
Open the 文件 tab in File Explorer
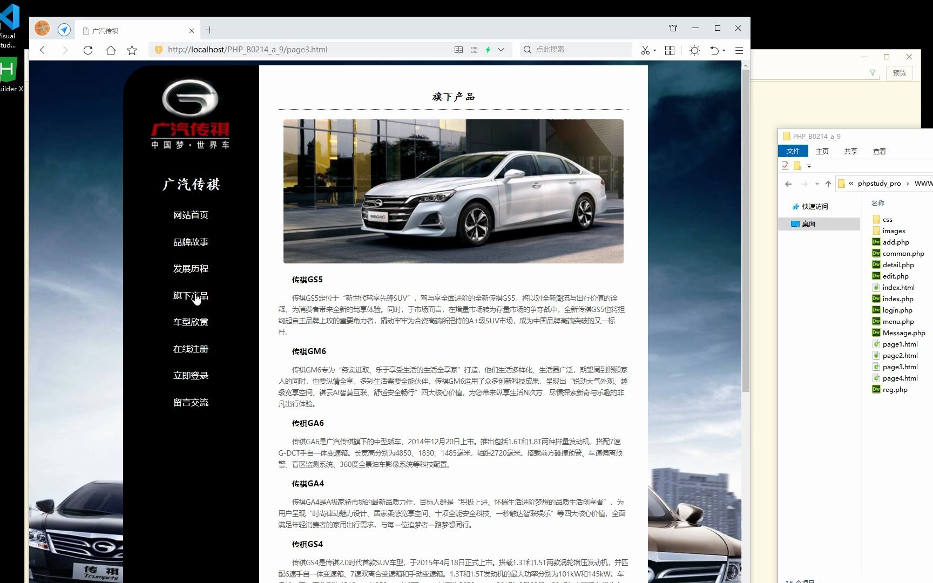tap(793, 151)
